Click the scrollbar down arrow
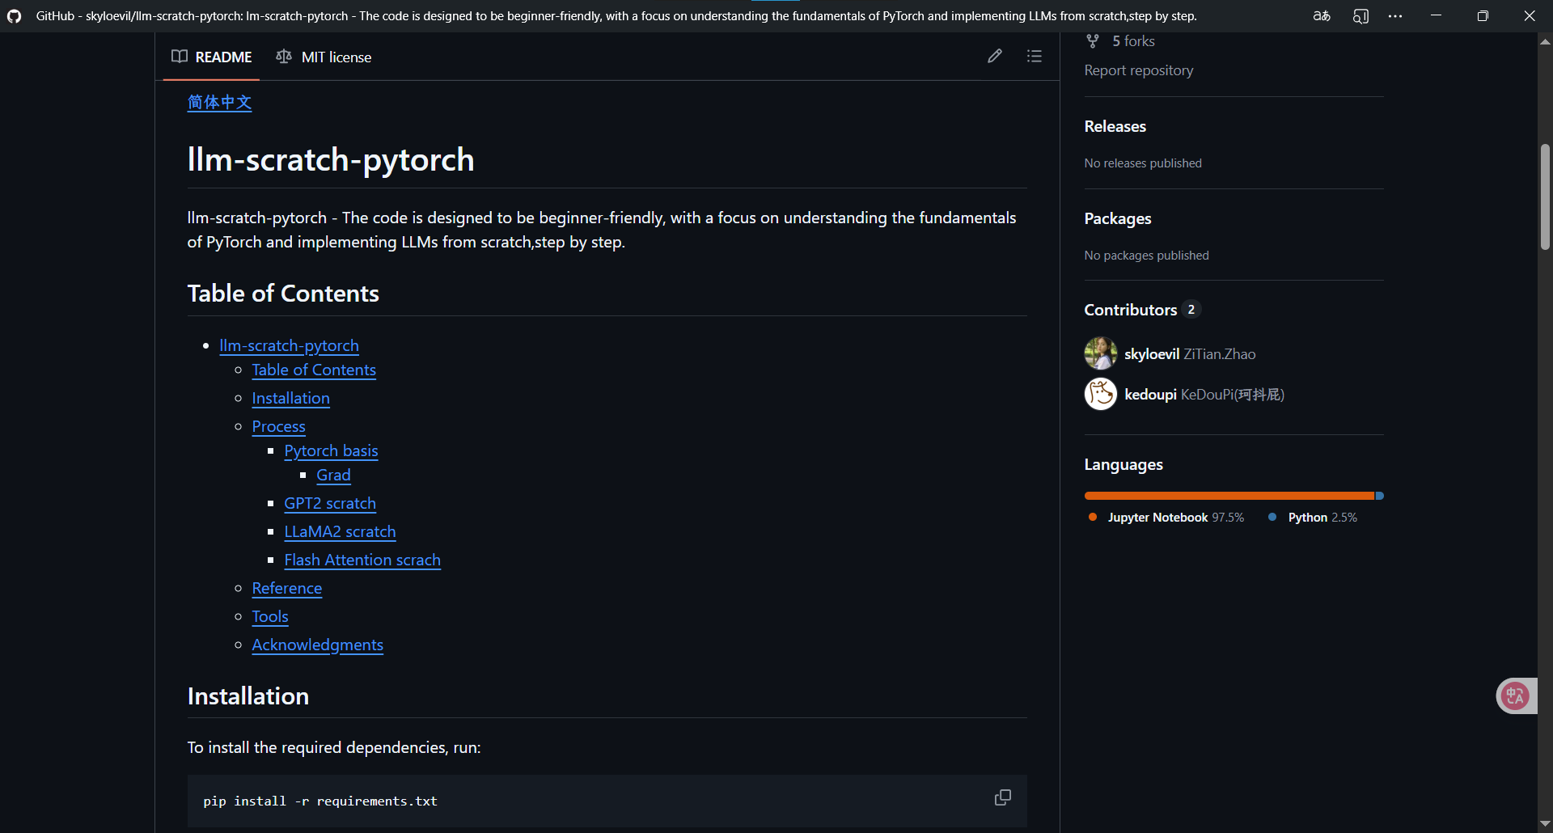The height and width of the screenshot is (833, 1553). (x=1545, y=824)
